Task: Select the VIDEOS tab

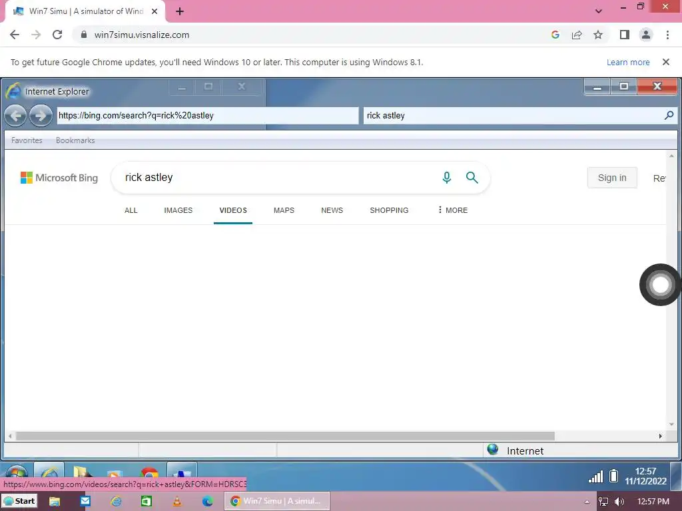Action: 233,210
